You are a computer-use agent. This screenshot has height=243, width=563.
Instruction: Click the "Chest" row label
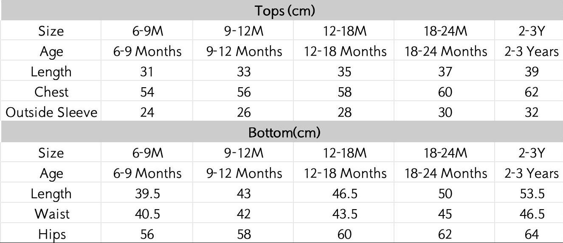pos(52,92)
